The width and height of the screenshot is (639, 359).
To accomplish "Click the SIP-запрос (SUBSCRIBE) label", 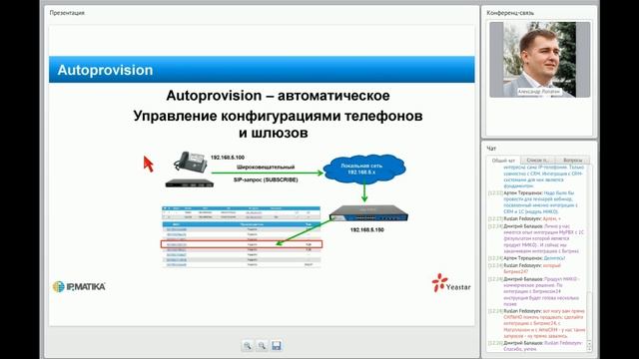I will click(x=266, y=179).
